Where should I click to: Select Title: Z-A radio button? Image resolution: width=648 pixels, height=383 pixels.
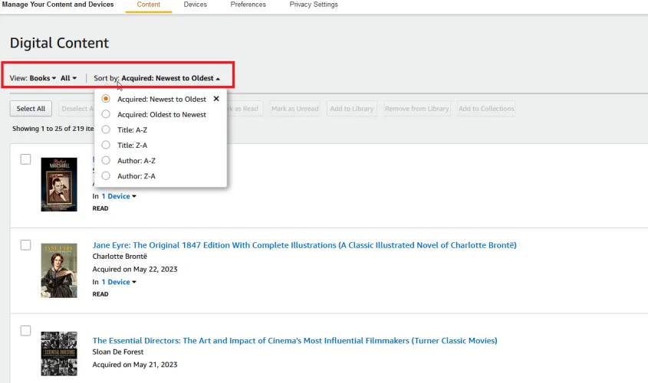[106, 145]
